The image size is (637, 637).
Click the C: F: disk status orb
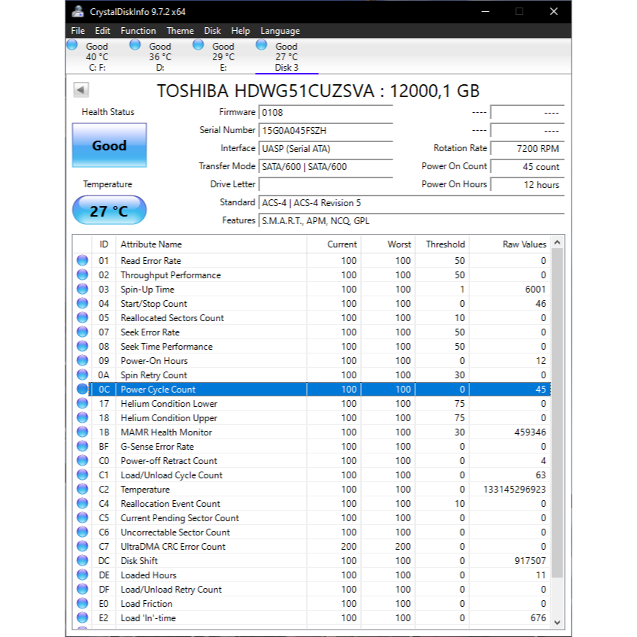pos(72,45)
